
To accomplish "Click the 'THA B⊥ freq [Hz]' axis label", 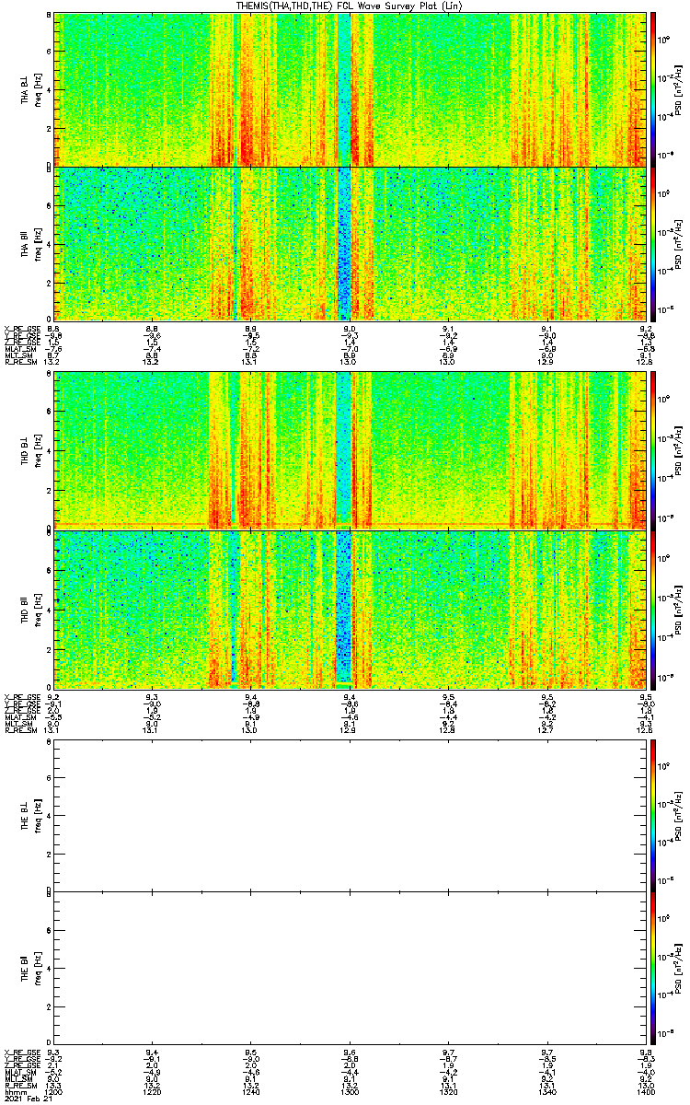I will (31, 90).
